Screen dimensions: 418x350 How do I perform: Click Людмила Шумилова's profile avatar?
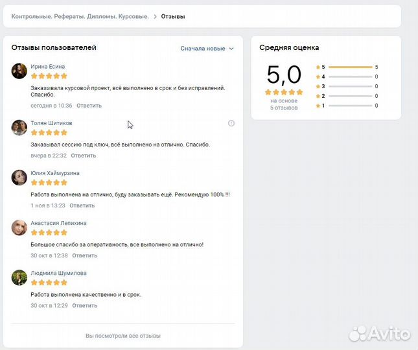(19, 277)
